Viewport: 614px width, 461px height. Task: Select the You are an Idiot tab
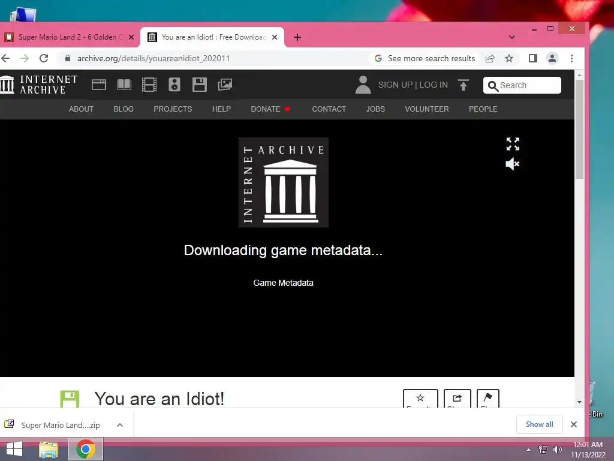click(212, 37)
